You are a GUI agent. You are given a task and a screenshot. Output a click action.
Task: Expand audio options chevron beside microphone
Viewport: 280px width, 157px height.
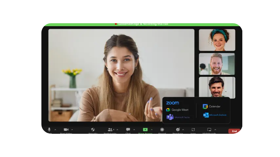[x=55, y=130]
